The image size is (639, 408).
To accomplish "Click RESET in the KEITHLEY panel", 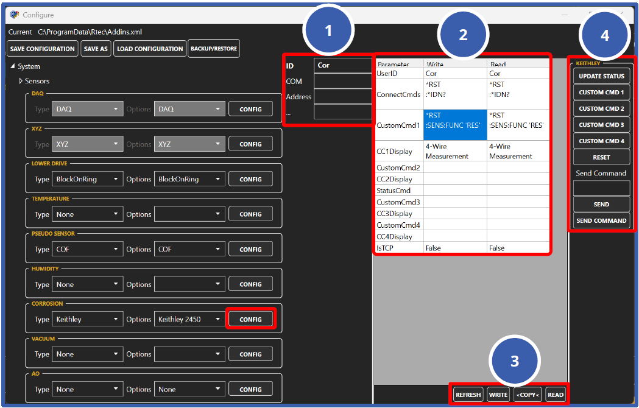I will click(601, 157).
